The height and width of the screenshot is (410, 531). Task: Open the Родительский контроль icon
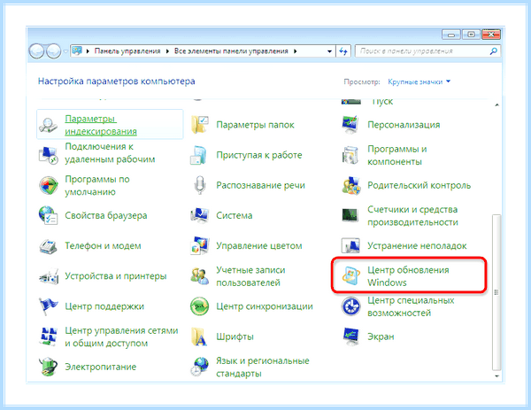350,185
